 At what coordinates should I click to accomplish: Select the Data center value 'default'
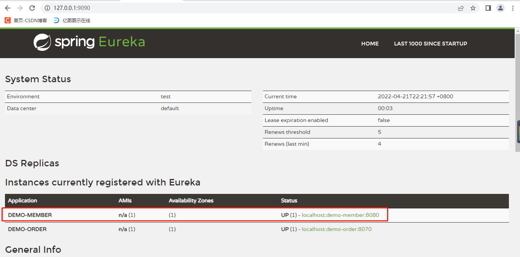170,108
